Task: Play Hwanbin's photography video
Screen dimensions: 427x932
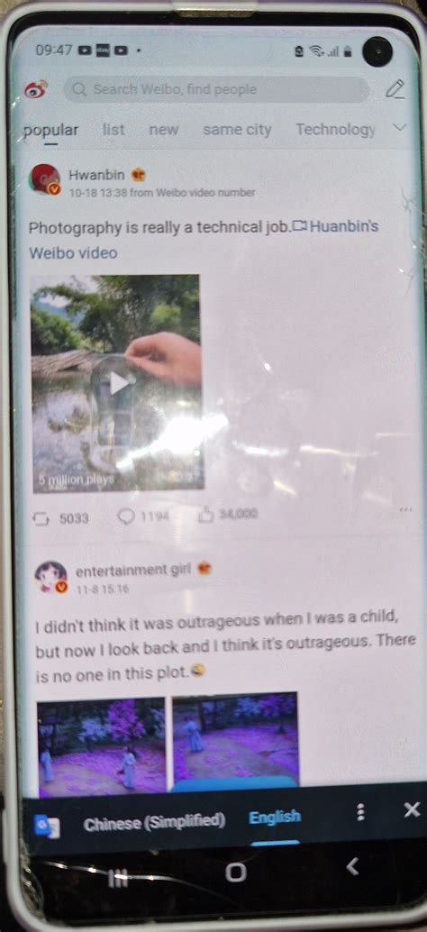Action: point(118,383)
